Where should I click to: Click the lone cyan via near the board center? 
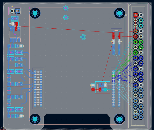(x=83, y=37)
